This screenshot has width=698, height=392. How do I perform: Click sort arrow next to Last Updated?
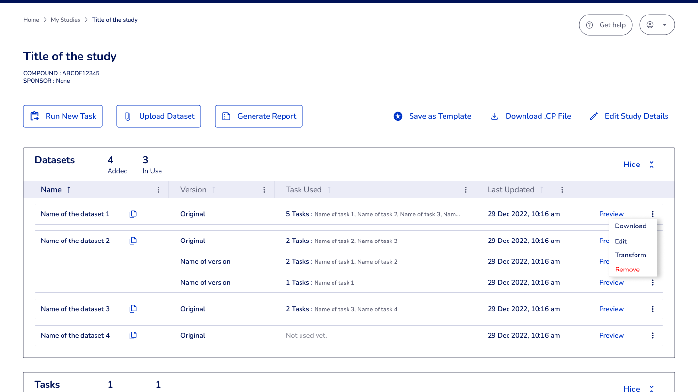pos(542,190)
